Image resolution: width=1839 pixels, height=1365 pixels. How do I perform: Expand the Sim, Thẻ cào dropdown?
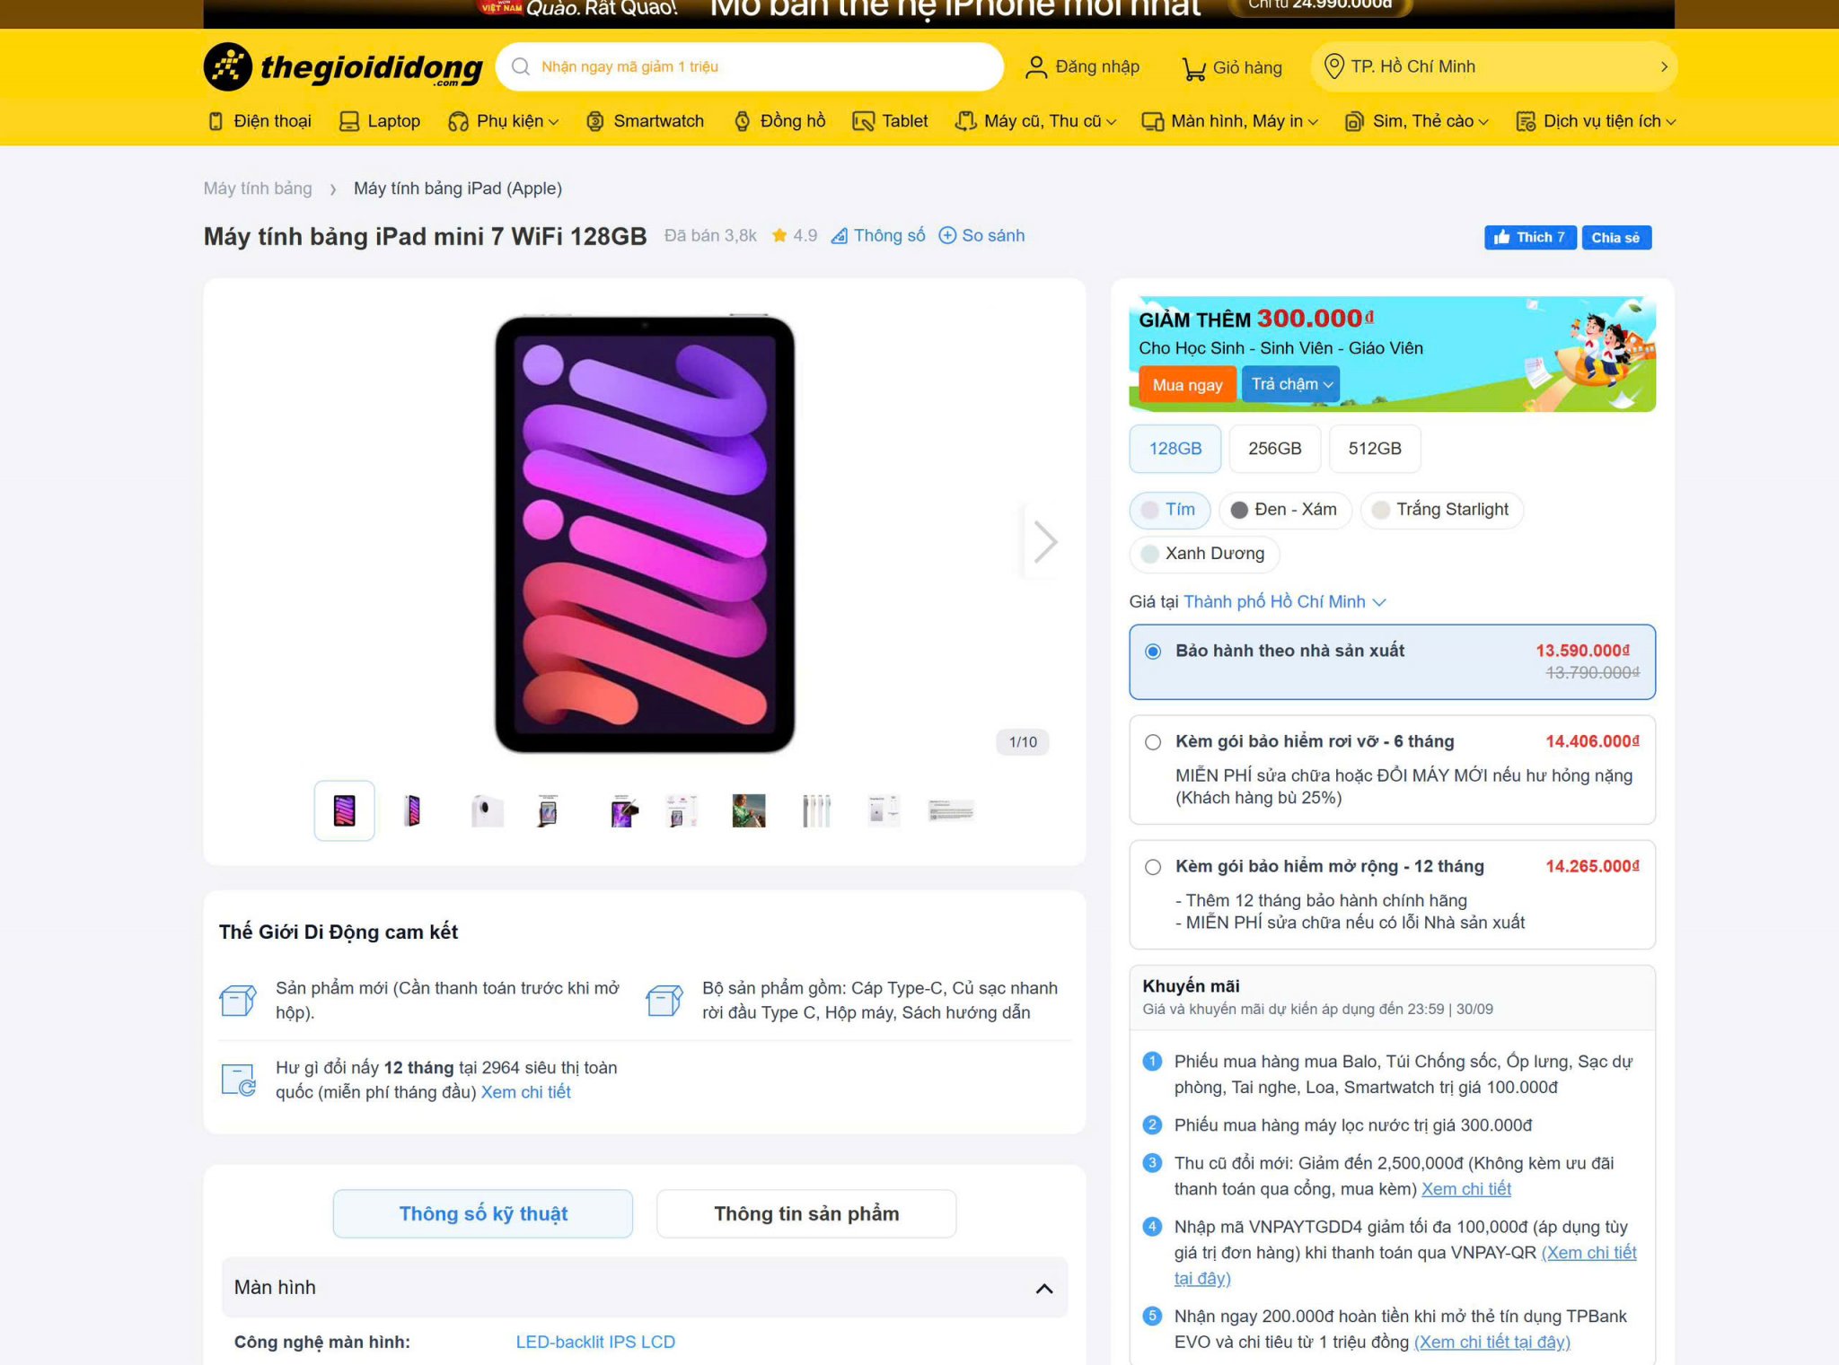click(1483, 122)
